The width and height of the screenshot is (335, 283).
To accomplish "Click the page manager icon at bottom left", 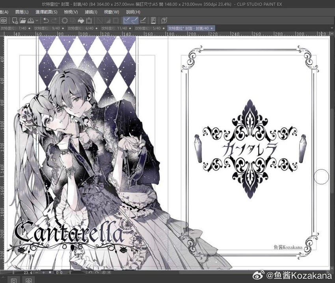I will 13,280.
